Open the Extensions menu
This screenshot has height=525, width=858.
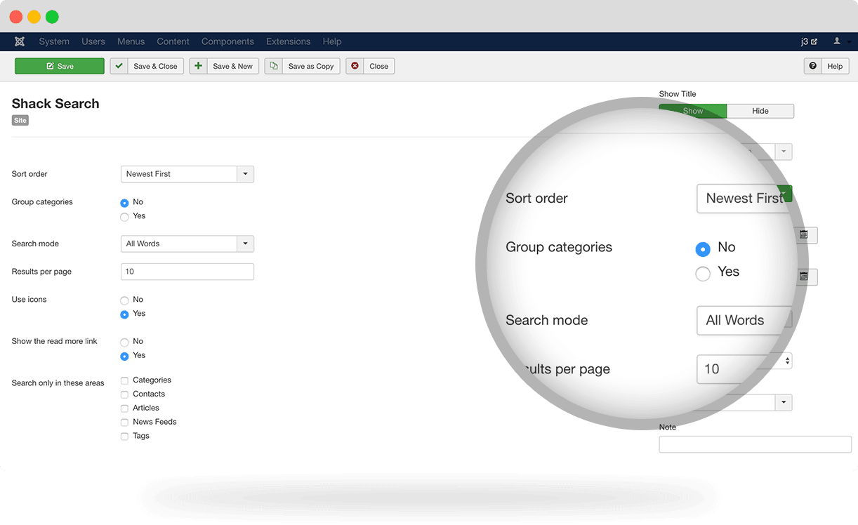click(289, 41)
